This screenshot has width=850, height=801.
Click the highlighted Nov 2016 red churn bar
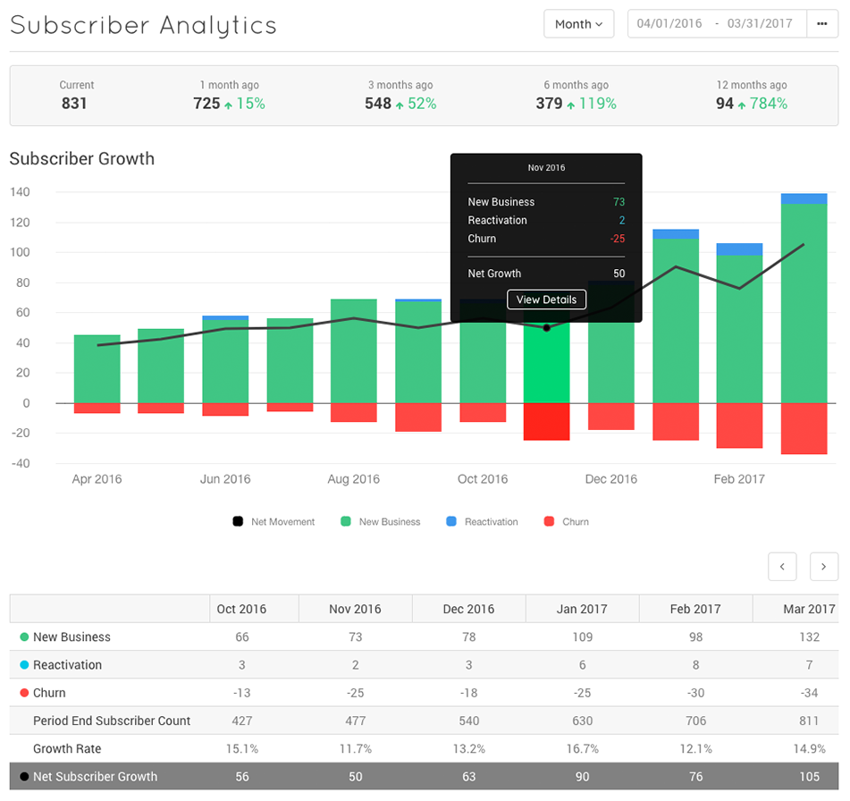coord(546,422)
